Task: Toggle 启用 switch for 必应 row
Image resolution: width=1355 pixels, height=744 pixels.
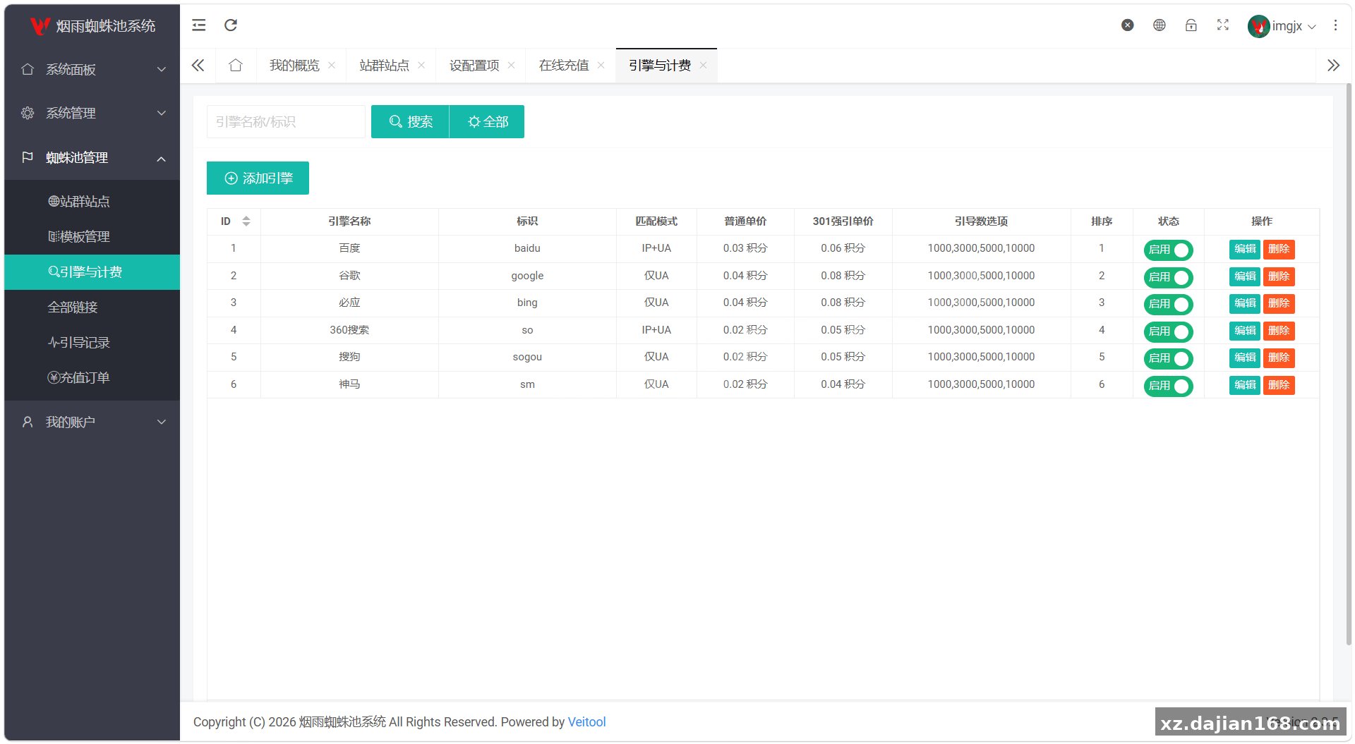Action: (1168, 304)
